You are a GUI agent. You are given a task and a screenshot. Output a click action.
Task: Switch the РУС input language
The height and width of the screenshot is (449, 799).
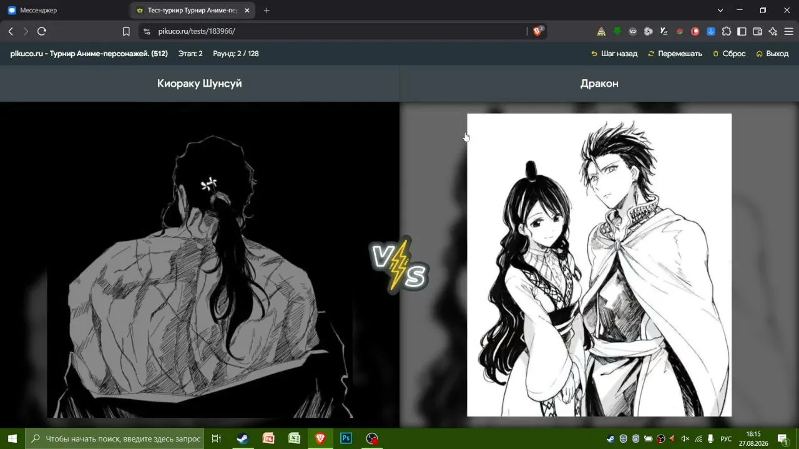(726, 439)
